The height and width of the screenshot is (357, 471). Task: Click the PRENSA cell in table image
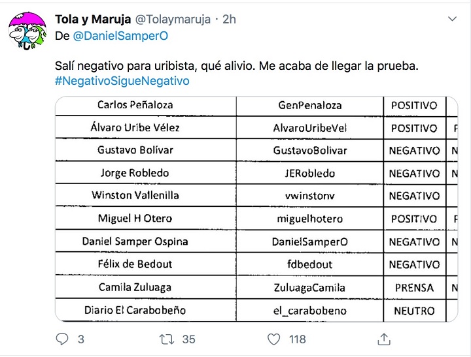(x=414, y=287)
